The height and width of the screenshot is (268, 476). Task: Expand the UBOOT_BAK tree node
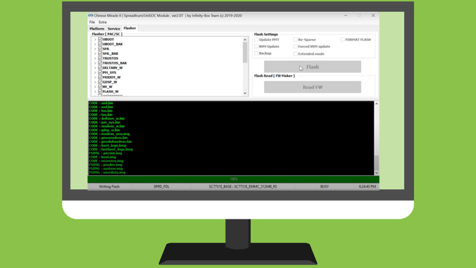point(95,44)
